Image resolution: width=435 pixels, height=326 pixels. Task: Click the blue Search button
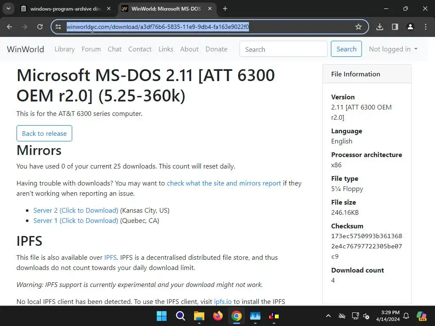[x=346, y=49]
